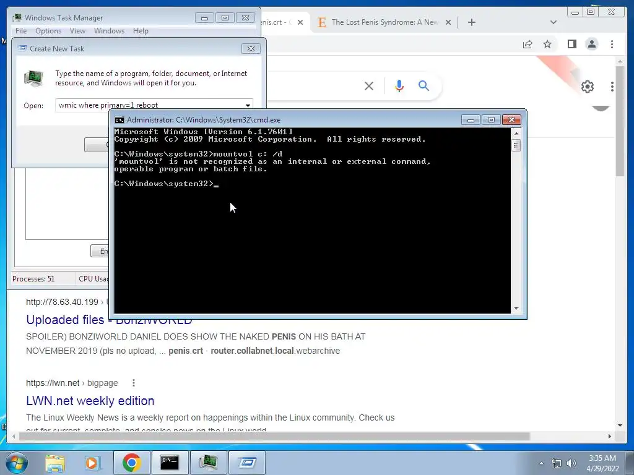Close the Create New Task dialog

251,48
